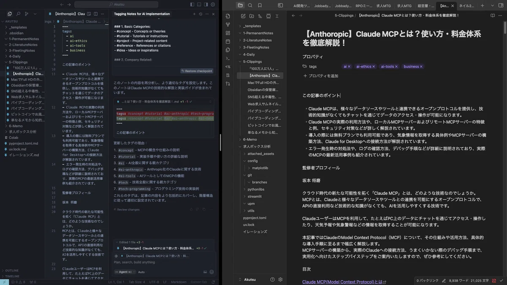Image resolution: width=507 pixels, height=285 pixels.
Task: Collapse all folders in Obsidian explorer
Action: click(x=277, y=16)
